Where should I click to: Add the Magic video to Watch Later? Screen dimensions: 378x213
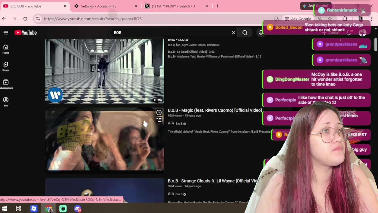tap(159, 112)
